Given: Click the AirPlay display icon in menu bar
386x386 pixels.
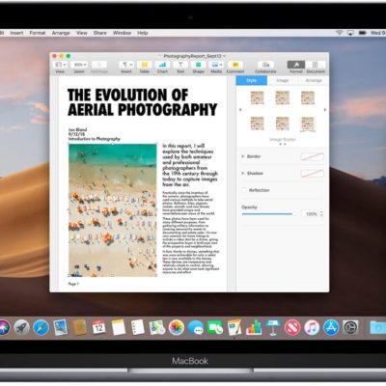Looking at the screenshot, I should (x=350, y=33).
